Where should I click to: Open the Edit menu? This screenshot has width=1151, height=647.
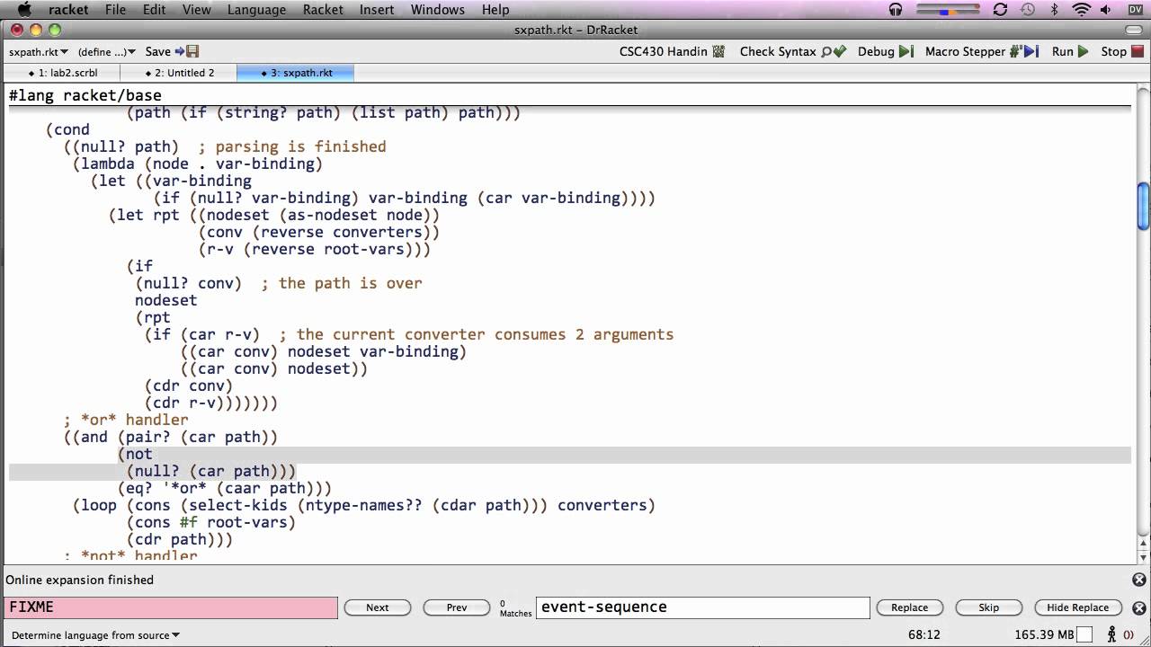[154, 9]
